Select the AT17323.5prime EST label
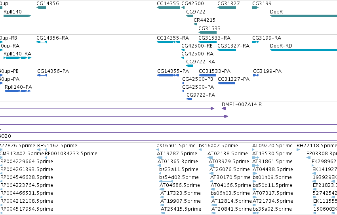Image resolution: width=337 pixels, height=215 pixels. 181,193
